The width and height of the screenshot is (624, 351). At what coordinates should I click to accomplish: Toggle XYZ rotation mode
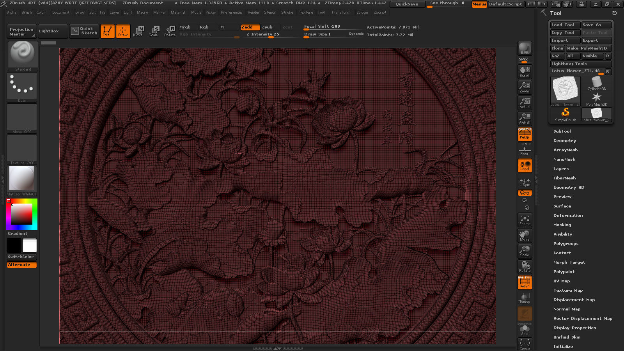[525, 193]
